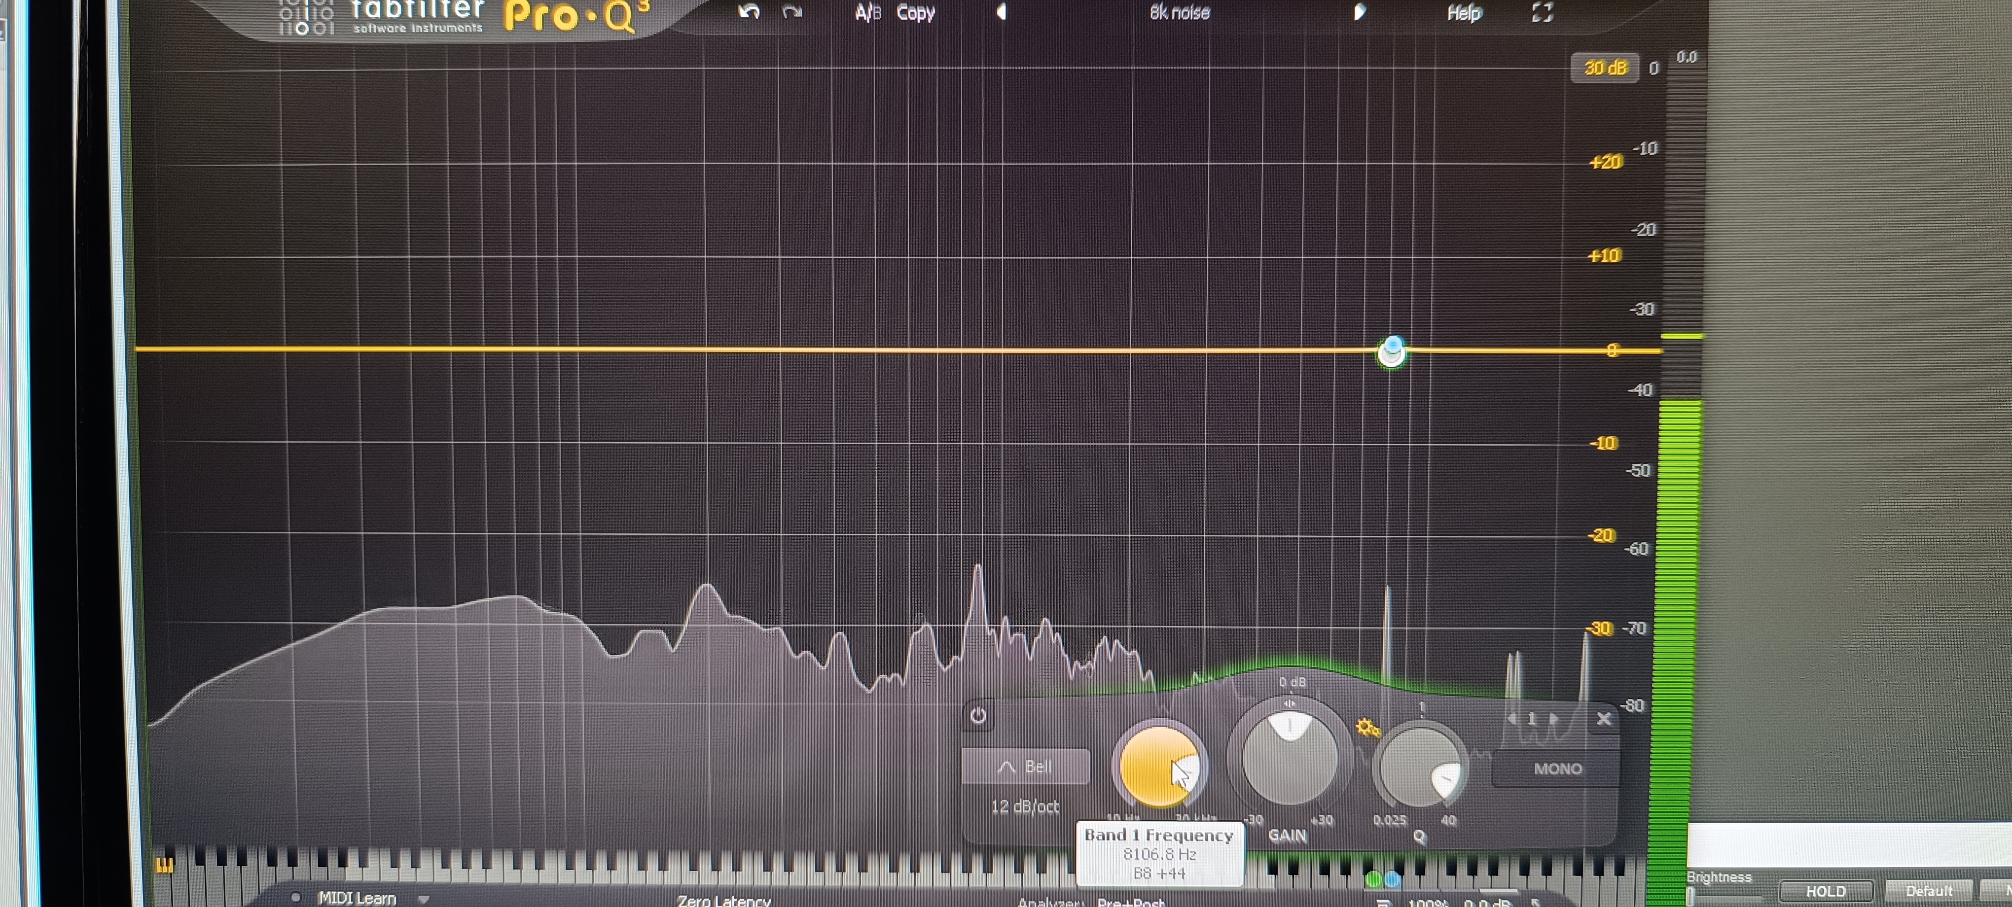Click the HOLD button in the right window
The width and height of the screenshot is (2012, 907).
point(1825,891)
